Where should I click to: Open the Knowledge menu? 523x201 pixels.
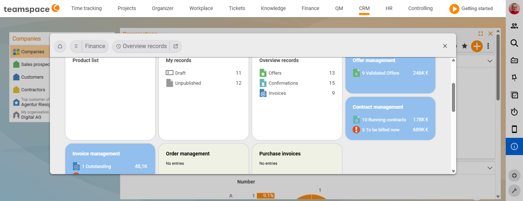[x=273, y=8]
